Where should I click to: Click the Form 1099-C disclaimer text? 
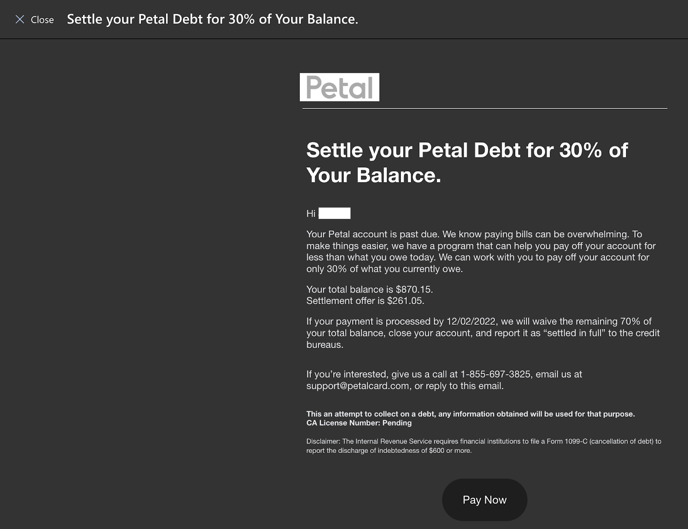pos(483,446)
